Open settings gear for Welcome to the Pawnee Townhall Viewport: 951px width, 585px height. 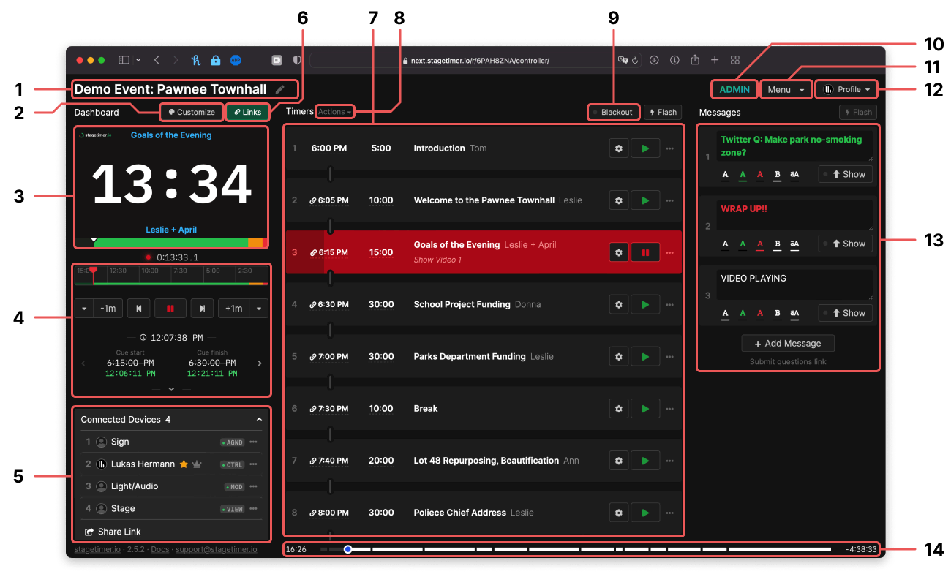coord(619,200)
